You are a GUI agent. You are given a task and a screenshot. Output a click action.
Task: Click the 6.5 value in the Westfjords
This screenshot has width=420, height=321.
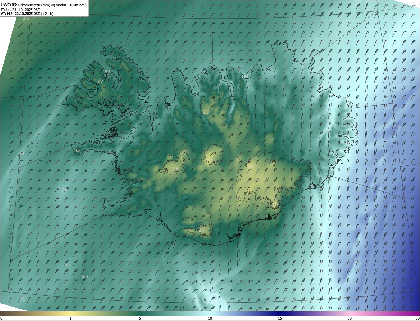pyautogui.click(x=108, y=72)
